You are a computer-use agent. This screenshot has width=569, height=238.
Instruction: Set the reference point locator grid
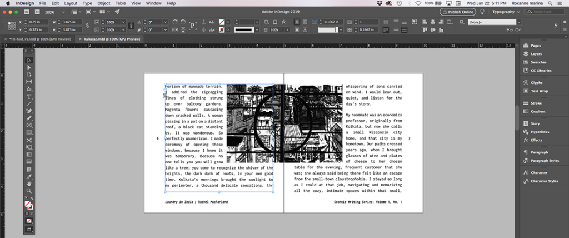tap(12, 26)
